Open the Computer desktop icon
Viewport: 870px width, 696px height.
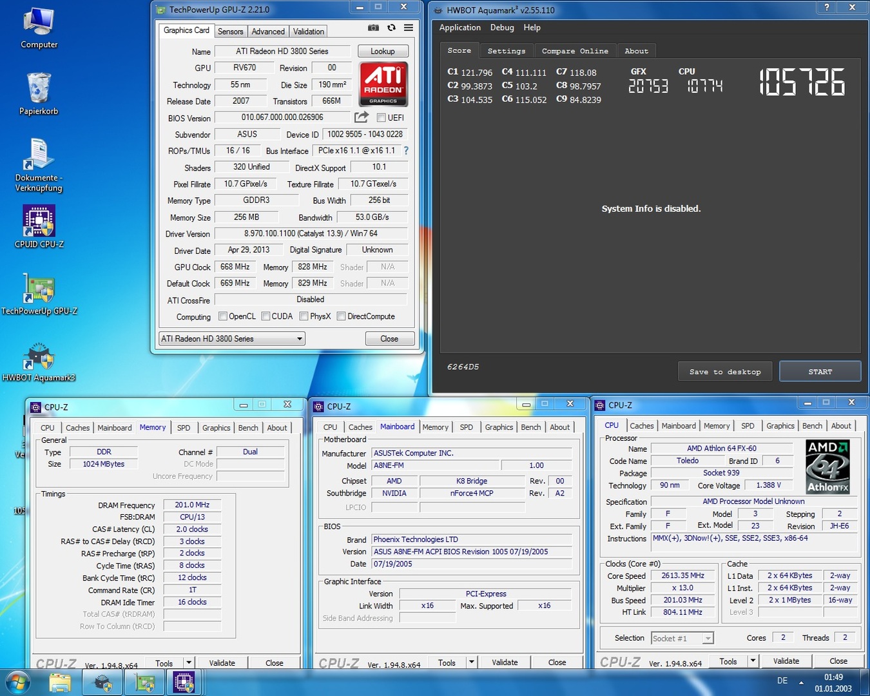pyautogui.click(x=39, y=28)
